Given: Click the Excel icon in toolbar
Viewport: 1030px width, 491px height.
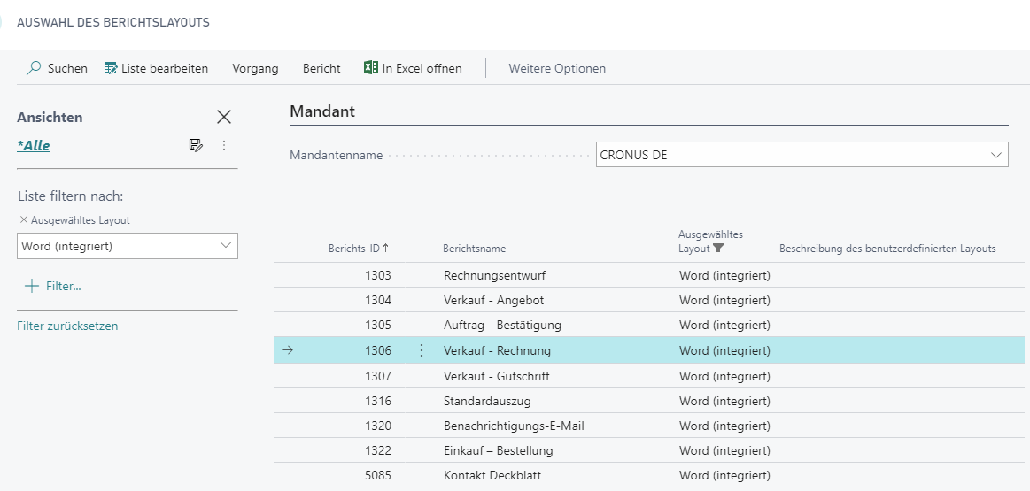Looking at the screenshot, I should pyautogui.click(x=370, y=67).
